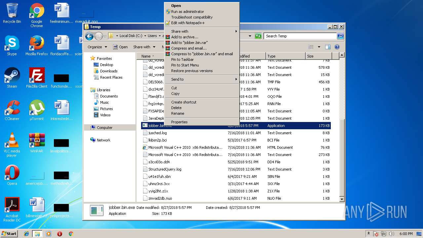
Task: Open FileZilla Client desktop shortcut
Action: (x=37, y=78)
